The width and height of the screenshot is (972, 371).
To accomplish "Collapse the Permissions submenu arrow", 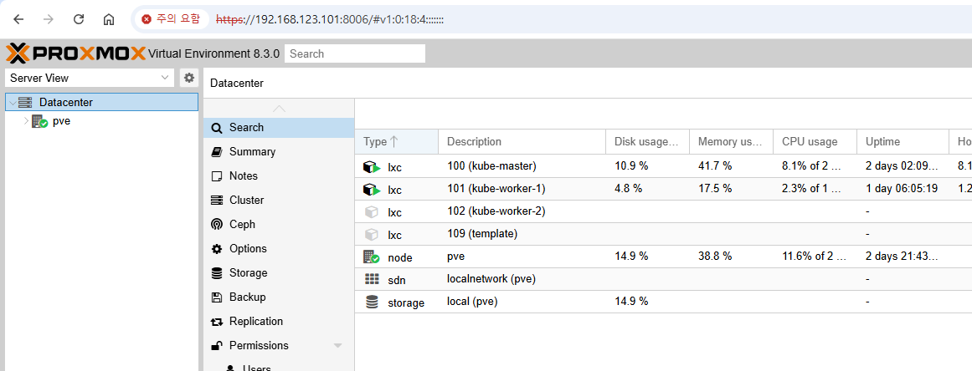I will (x=338, y=346).
